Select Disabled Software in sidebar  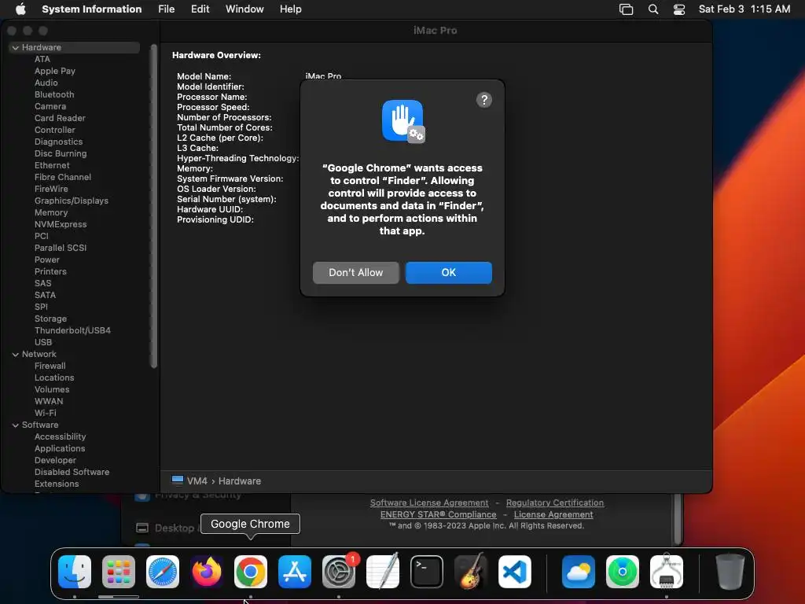72,473
